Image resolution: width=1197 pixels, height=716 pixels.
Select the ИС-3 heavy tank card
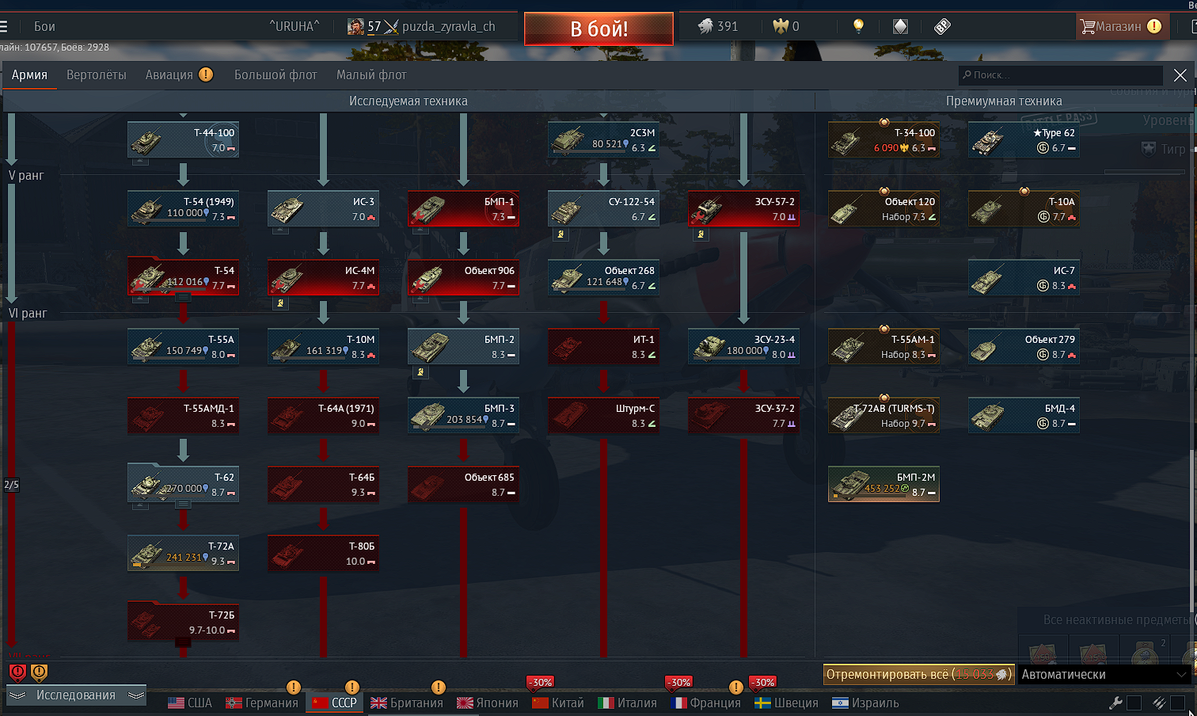(x=323, y=208)
